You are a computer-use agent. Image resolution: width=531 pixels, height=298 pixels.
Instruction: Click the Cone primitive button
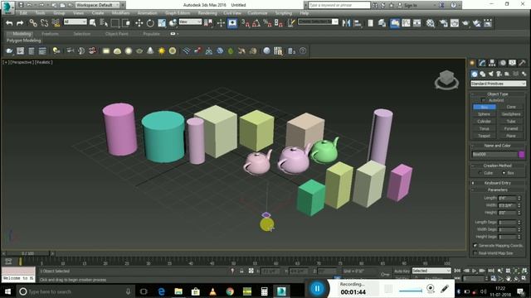coord(511,107)
